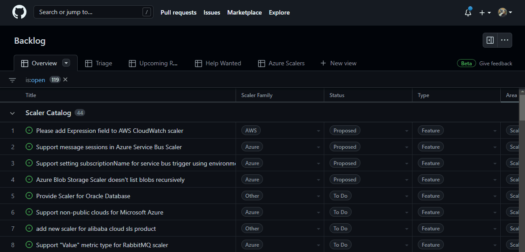This screenshot has width=525, height=252.
Task: Switch to the Triage tab
Action: (99, 63)
